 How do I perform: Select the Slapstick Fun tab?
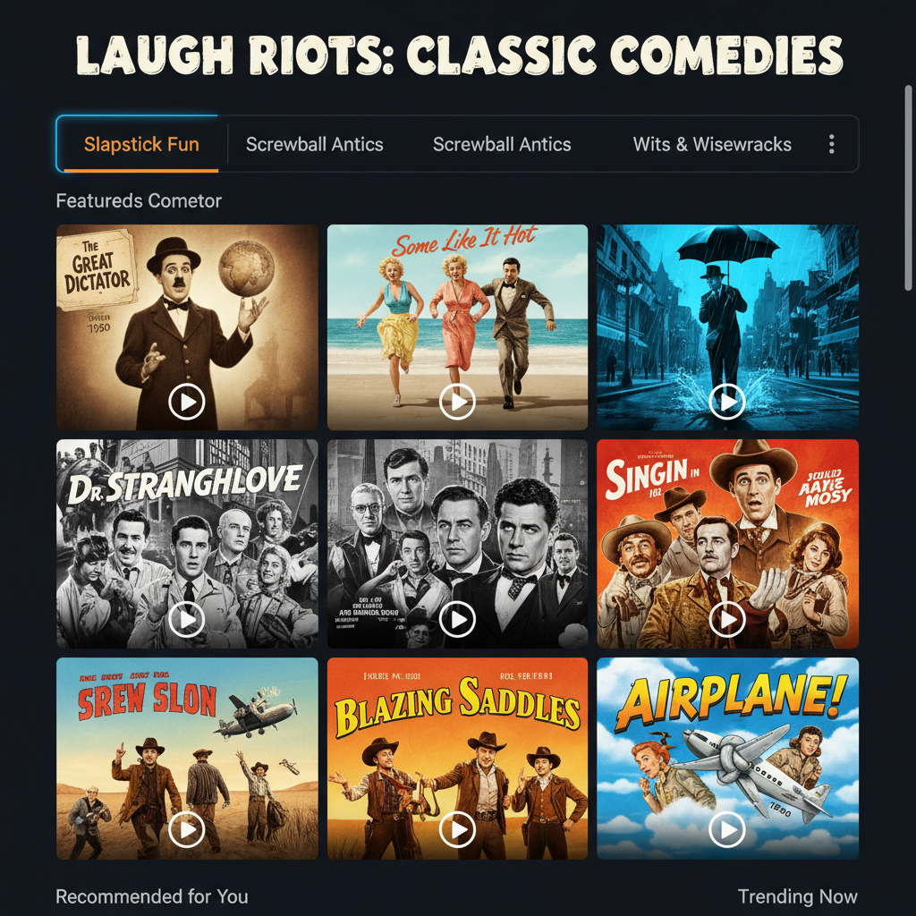tap(141, 144)
